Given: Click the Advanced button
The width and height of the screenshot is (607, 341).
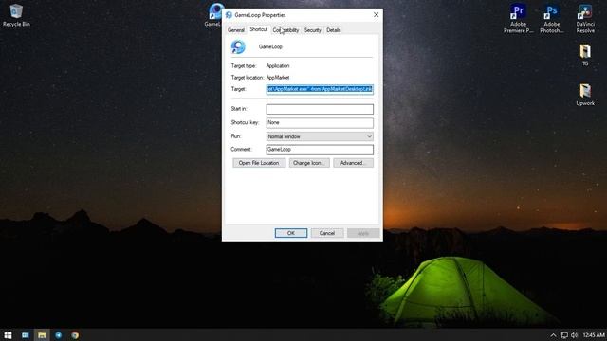Looking at the screenshot, I should (x=353, y=163).
